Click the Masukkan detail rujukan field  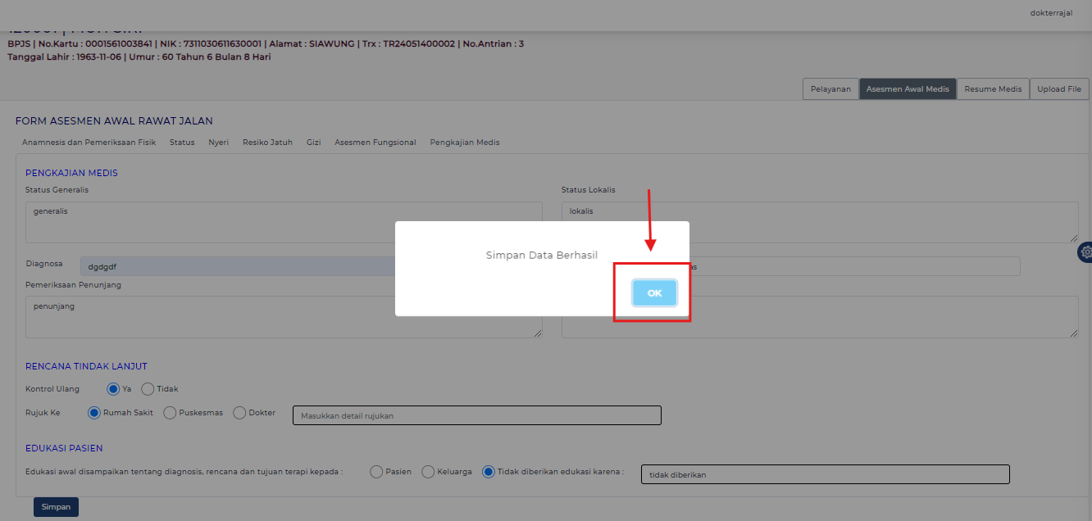coord(476,416)
